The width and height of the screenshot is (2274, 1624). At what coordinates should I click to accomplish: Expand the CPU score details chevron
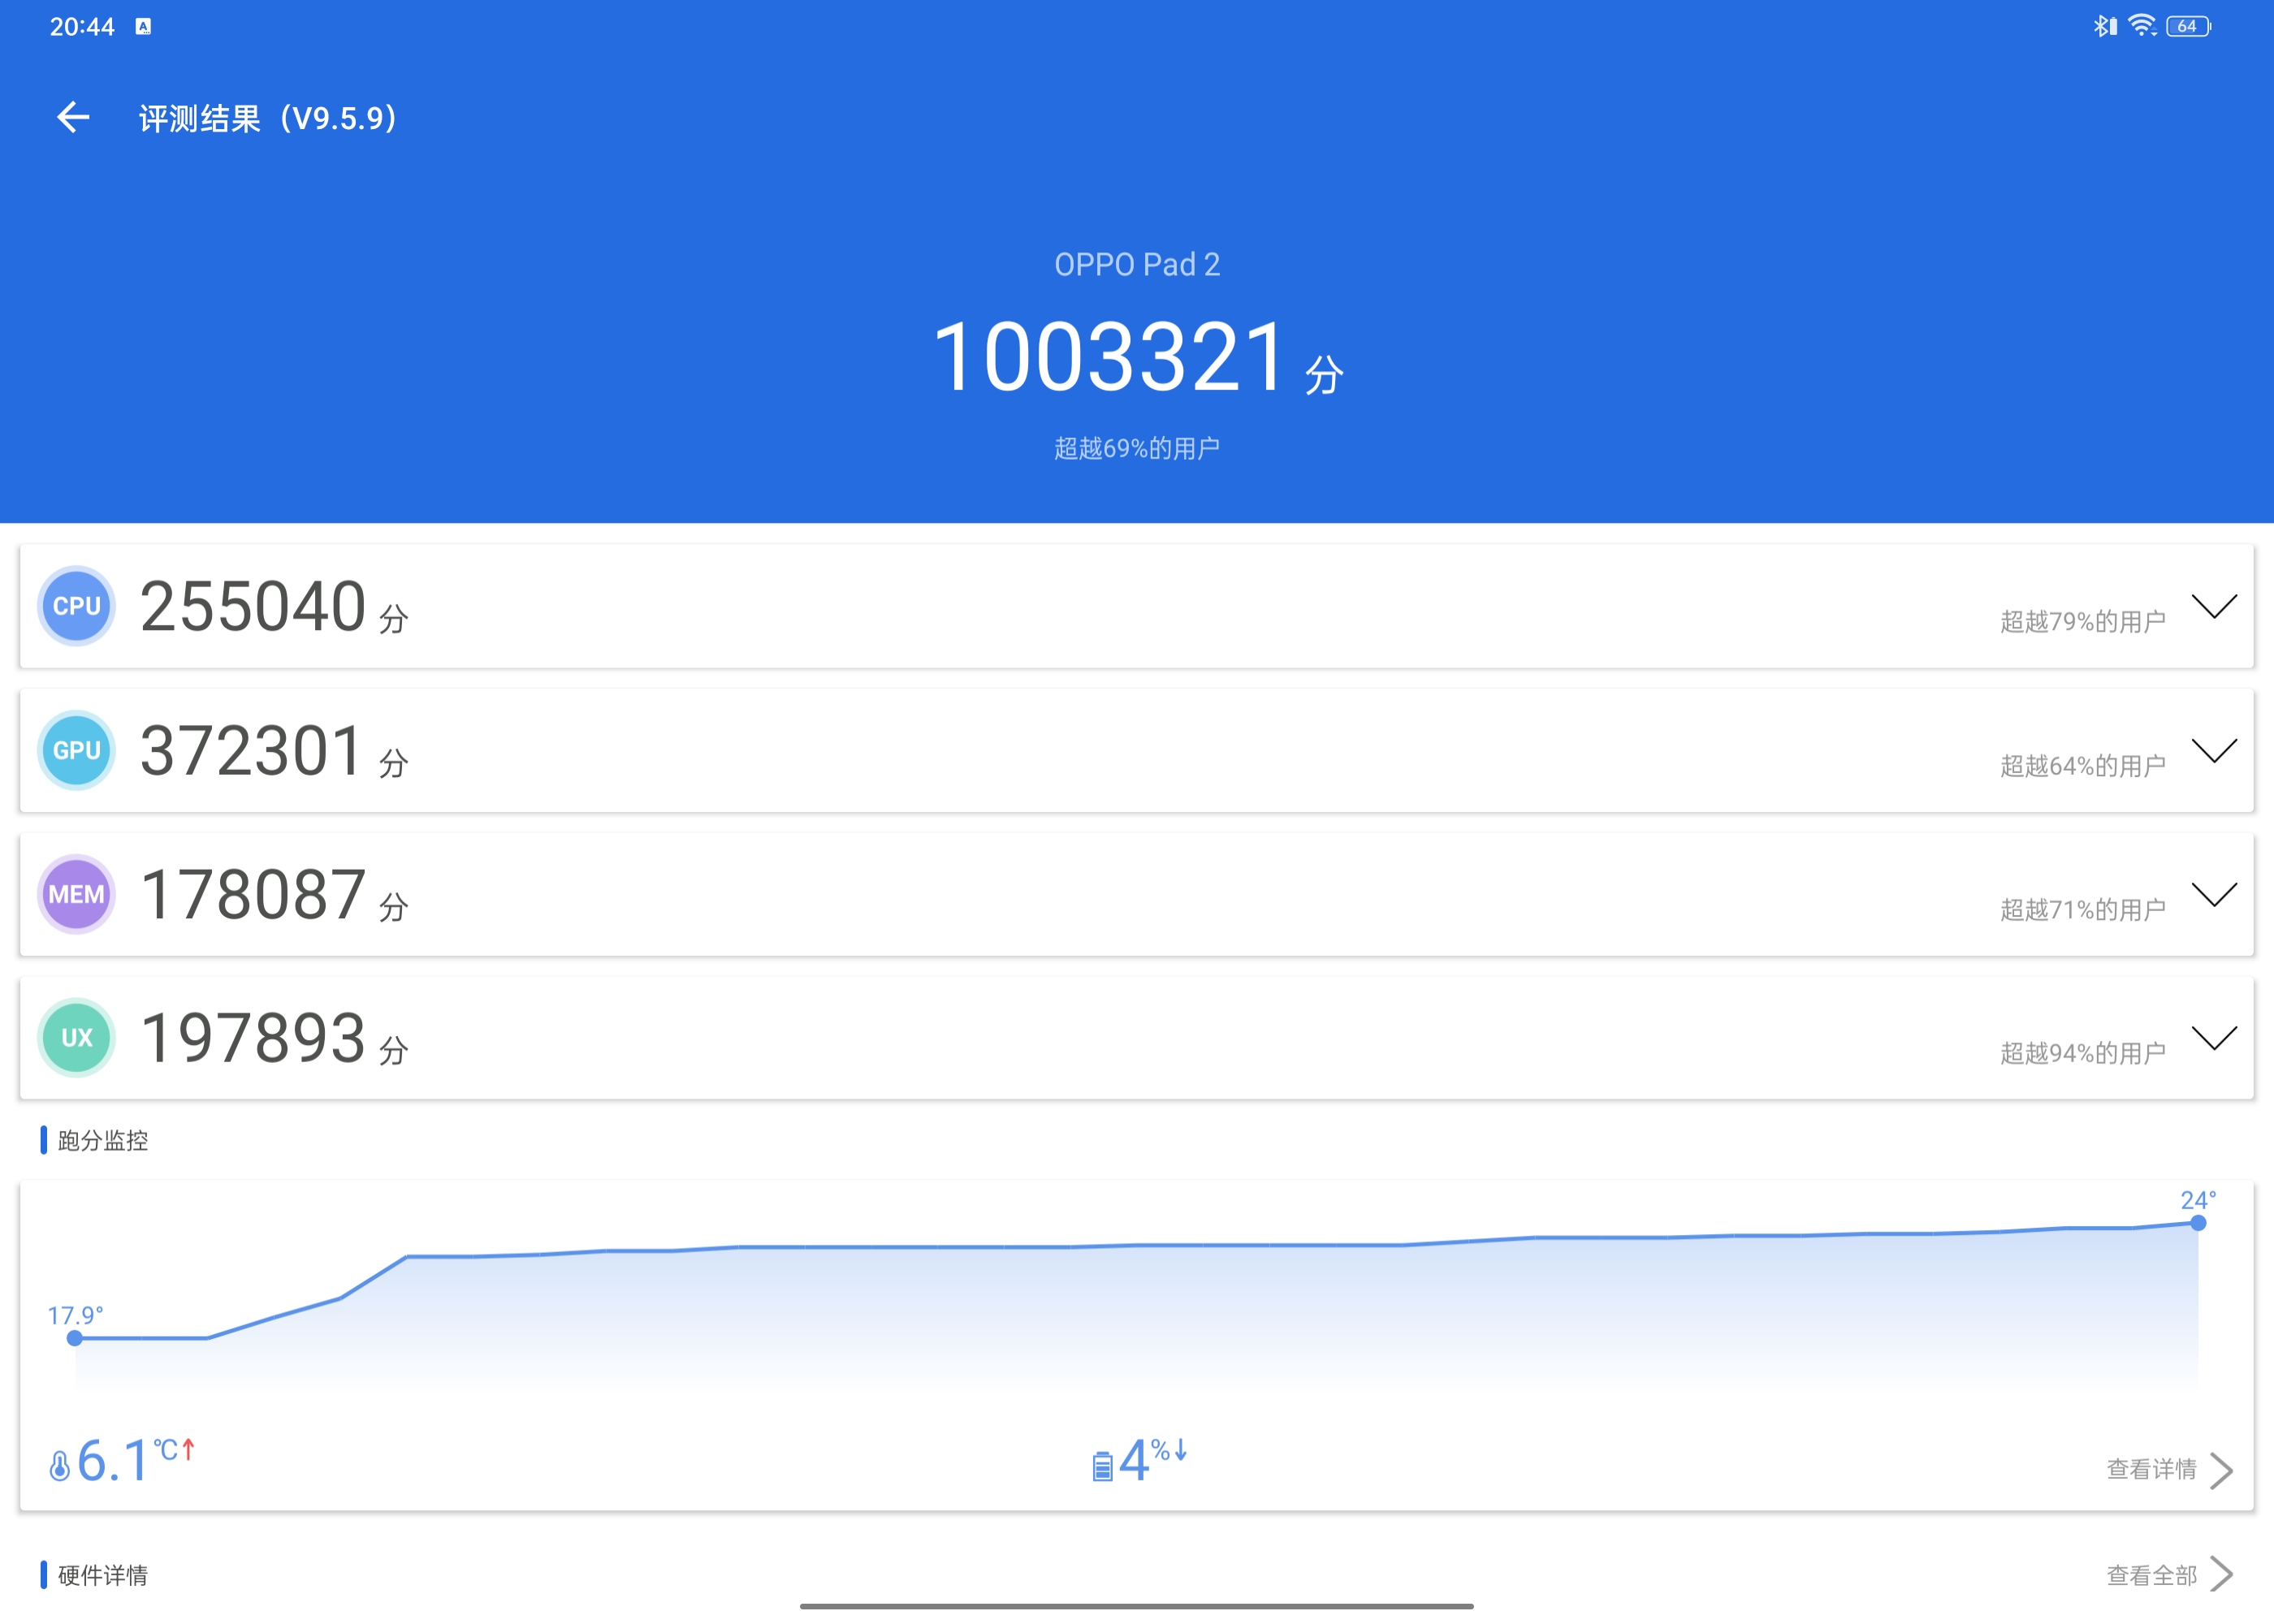click(2214, 606)
